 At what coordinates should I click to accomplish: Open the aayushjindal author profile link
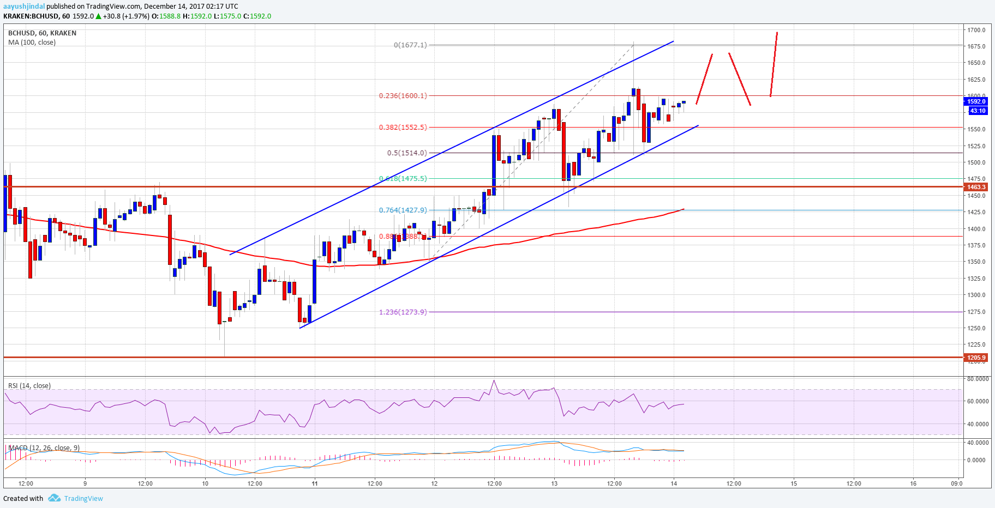[x=24, y=7]
